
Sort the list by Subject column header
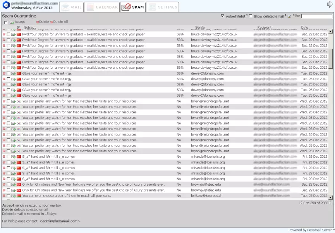tap(30, 28)
